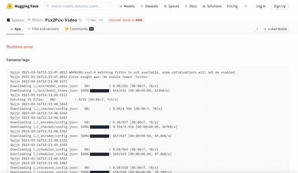The height and width of the screenshot is (173, 298).
Task: Click the Sign Up button
Action: click(279, 6)
